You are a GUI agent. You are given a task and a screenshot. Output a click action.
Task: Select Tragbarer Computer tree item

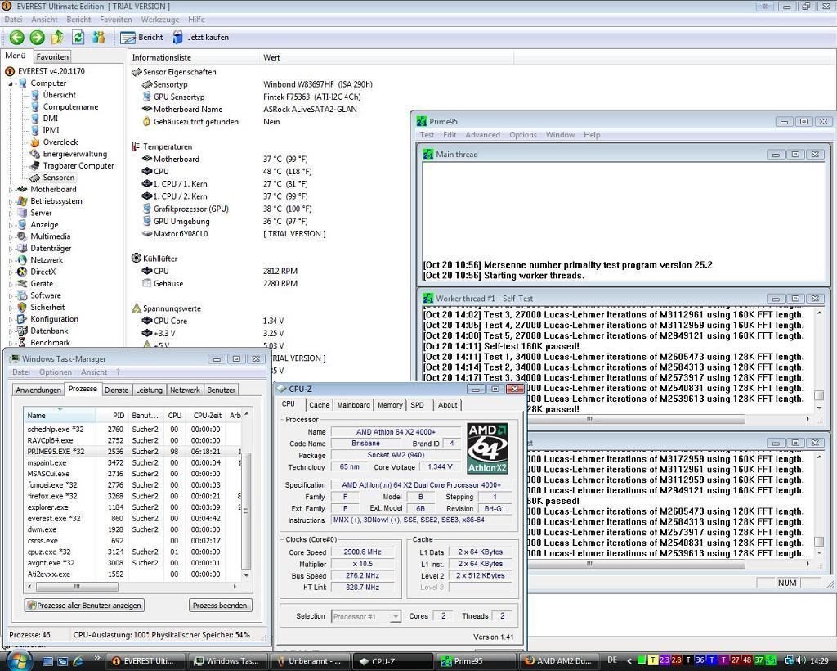78,165
